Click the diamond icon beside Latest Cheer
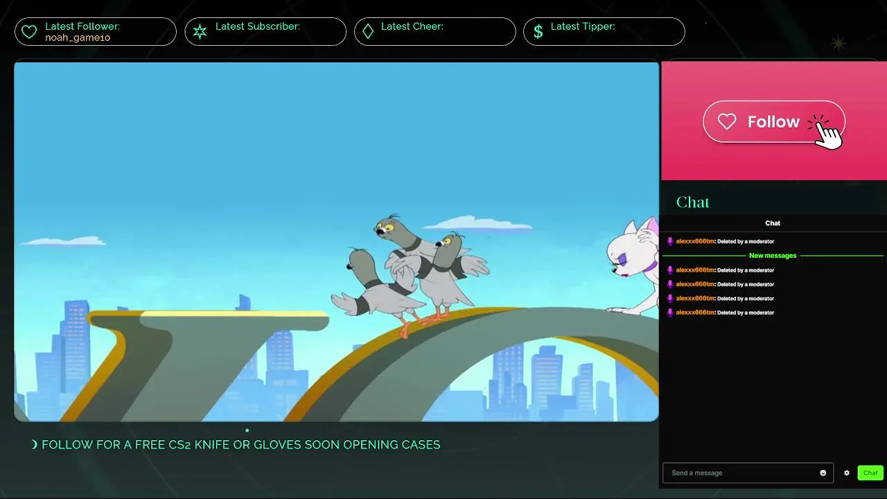Image resolution: width=887 pixels, height=499 pixels. [x=368, y=32]
